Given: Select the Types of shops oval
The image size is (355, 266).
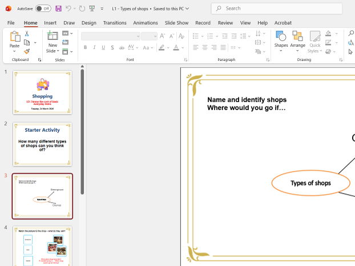Looking at the screenshot, I should [310, 183].
